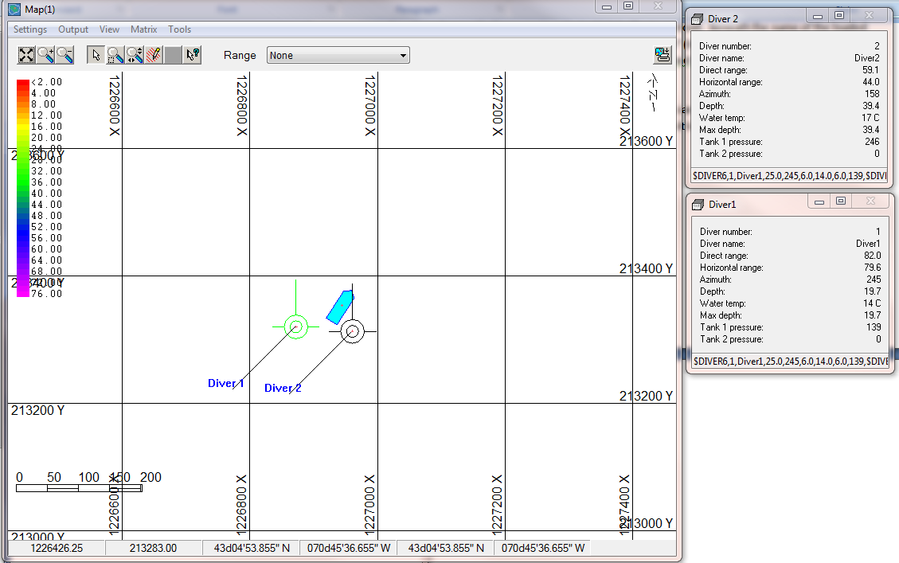This screenshot has height=563, width=899.
Task: Click Depth value 19.7 in Diver1 window
Action: 873,291
